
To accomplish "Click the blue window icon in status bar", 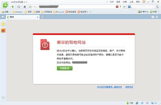I will pyautogui.click(x=142, y=103).
